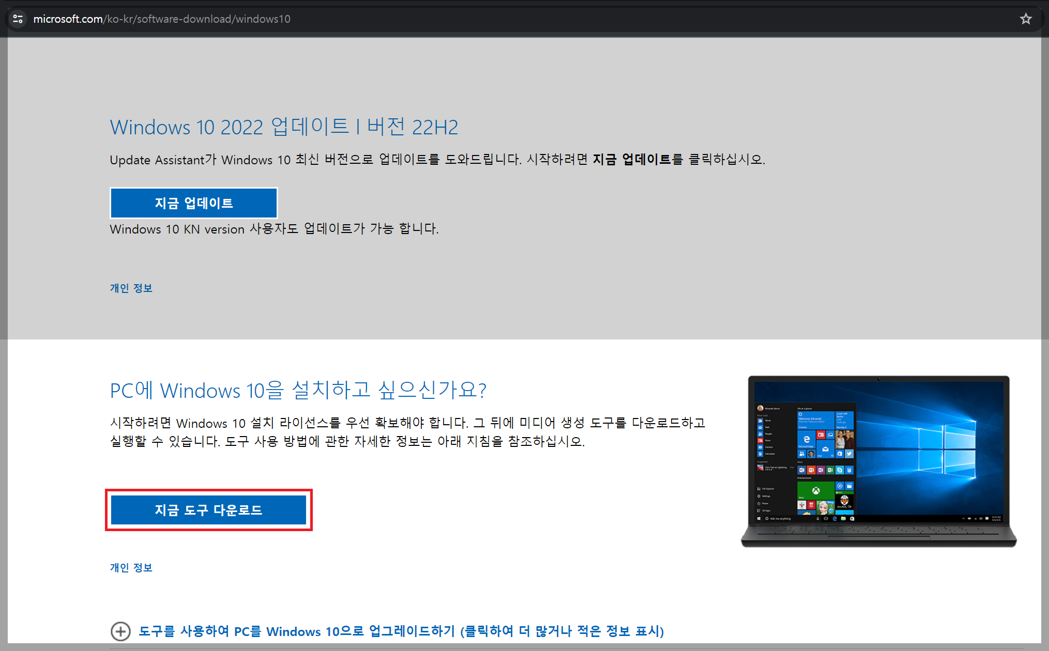Click the 'Windows 10 2022 업데이트 | 버전 22H2' heading
The height and width of the screenshot is (651, 1049).
click(x=284, y=127)
